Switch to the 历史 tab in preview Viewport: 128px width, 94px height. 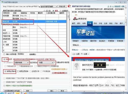[x=95, y=23]
